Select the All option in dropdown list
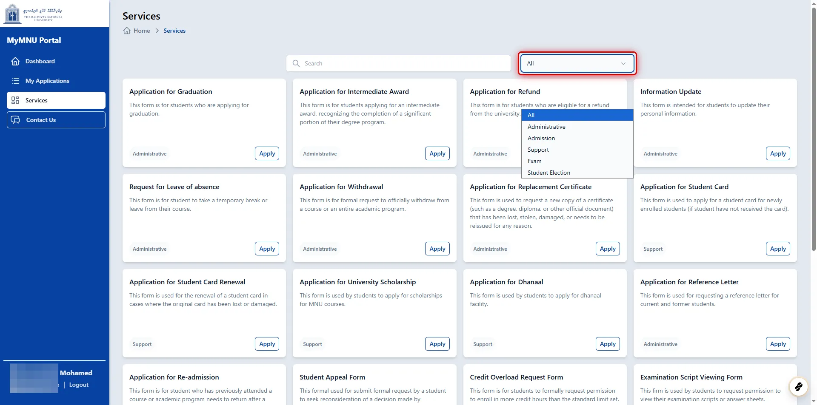The width and height of the screenshot is (817, 405). tap(577, 115)
